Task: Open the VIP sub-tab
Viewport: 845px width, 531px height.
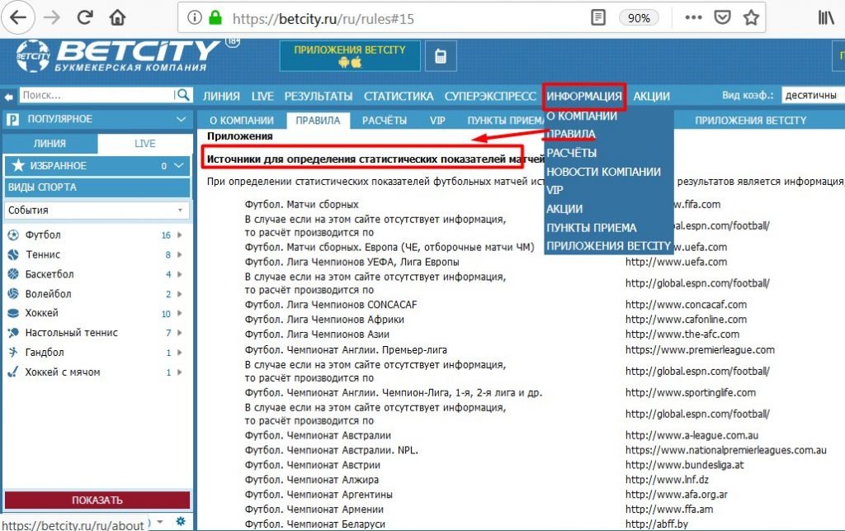Action: (437, 121)
